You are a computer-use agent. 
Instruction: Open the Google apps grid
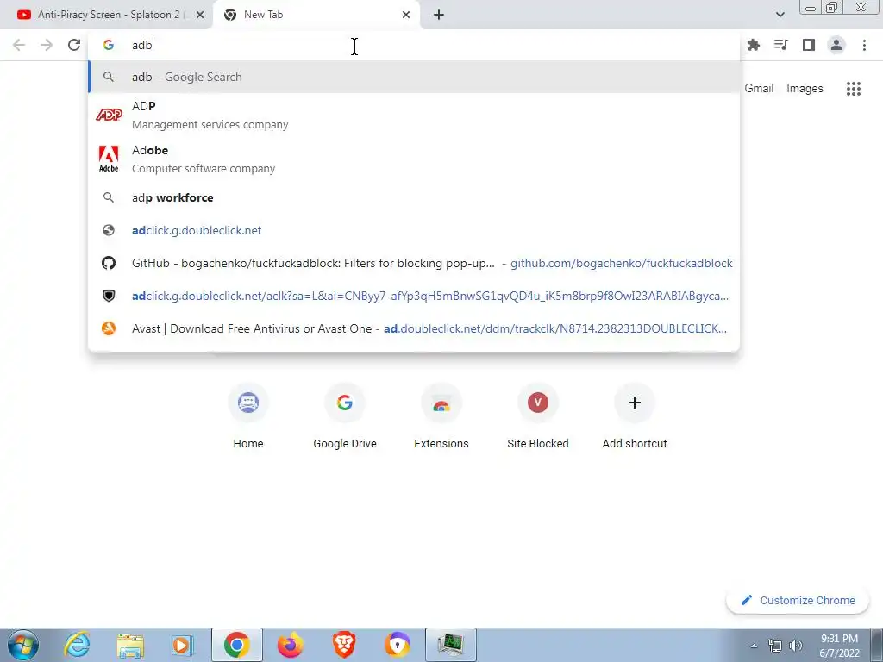(x=854, y=89)
